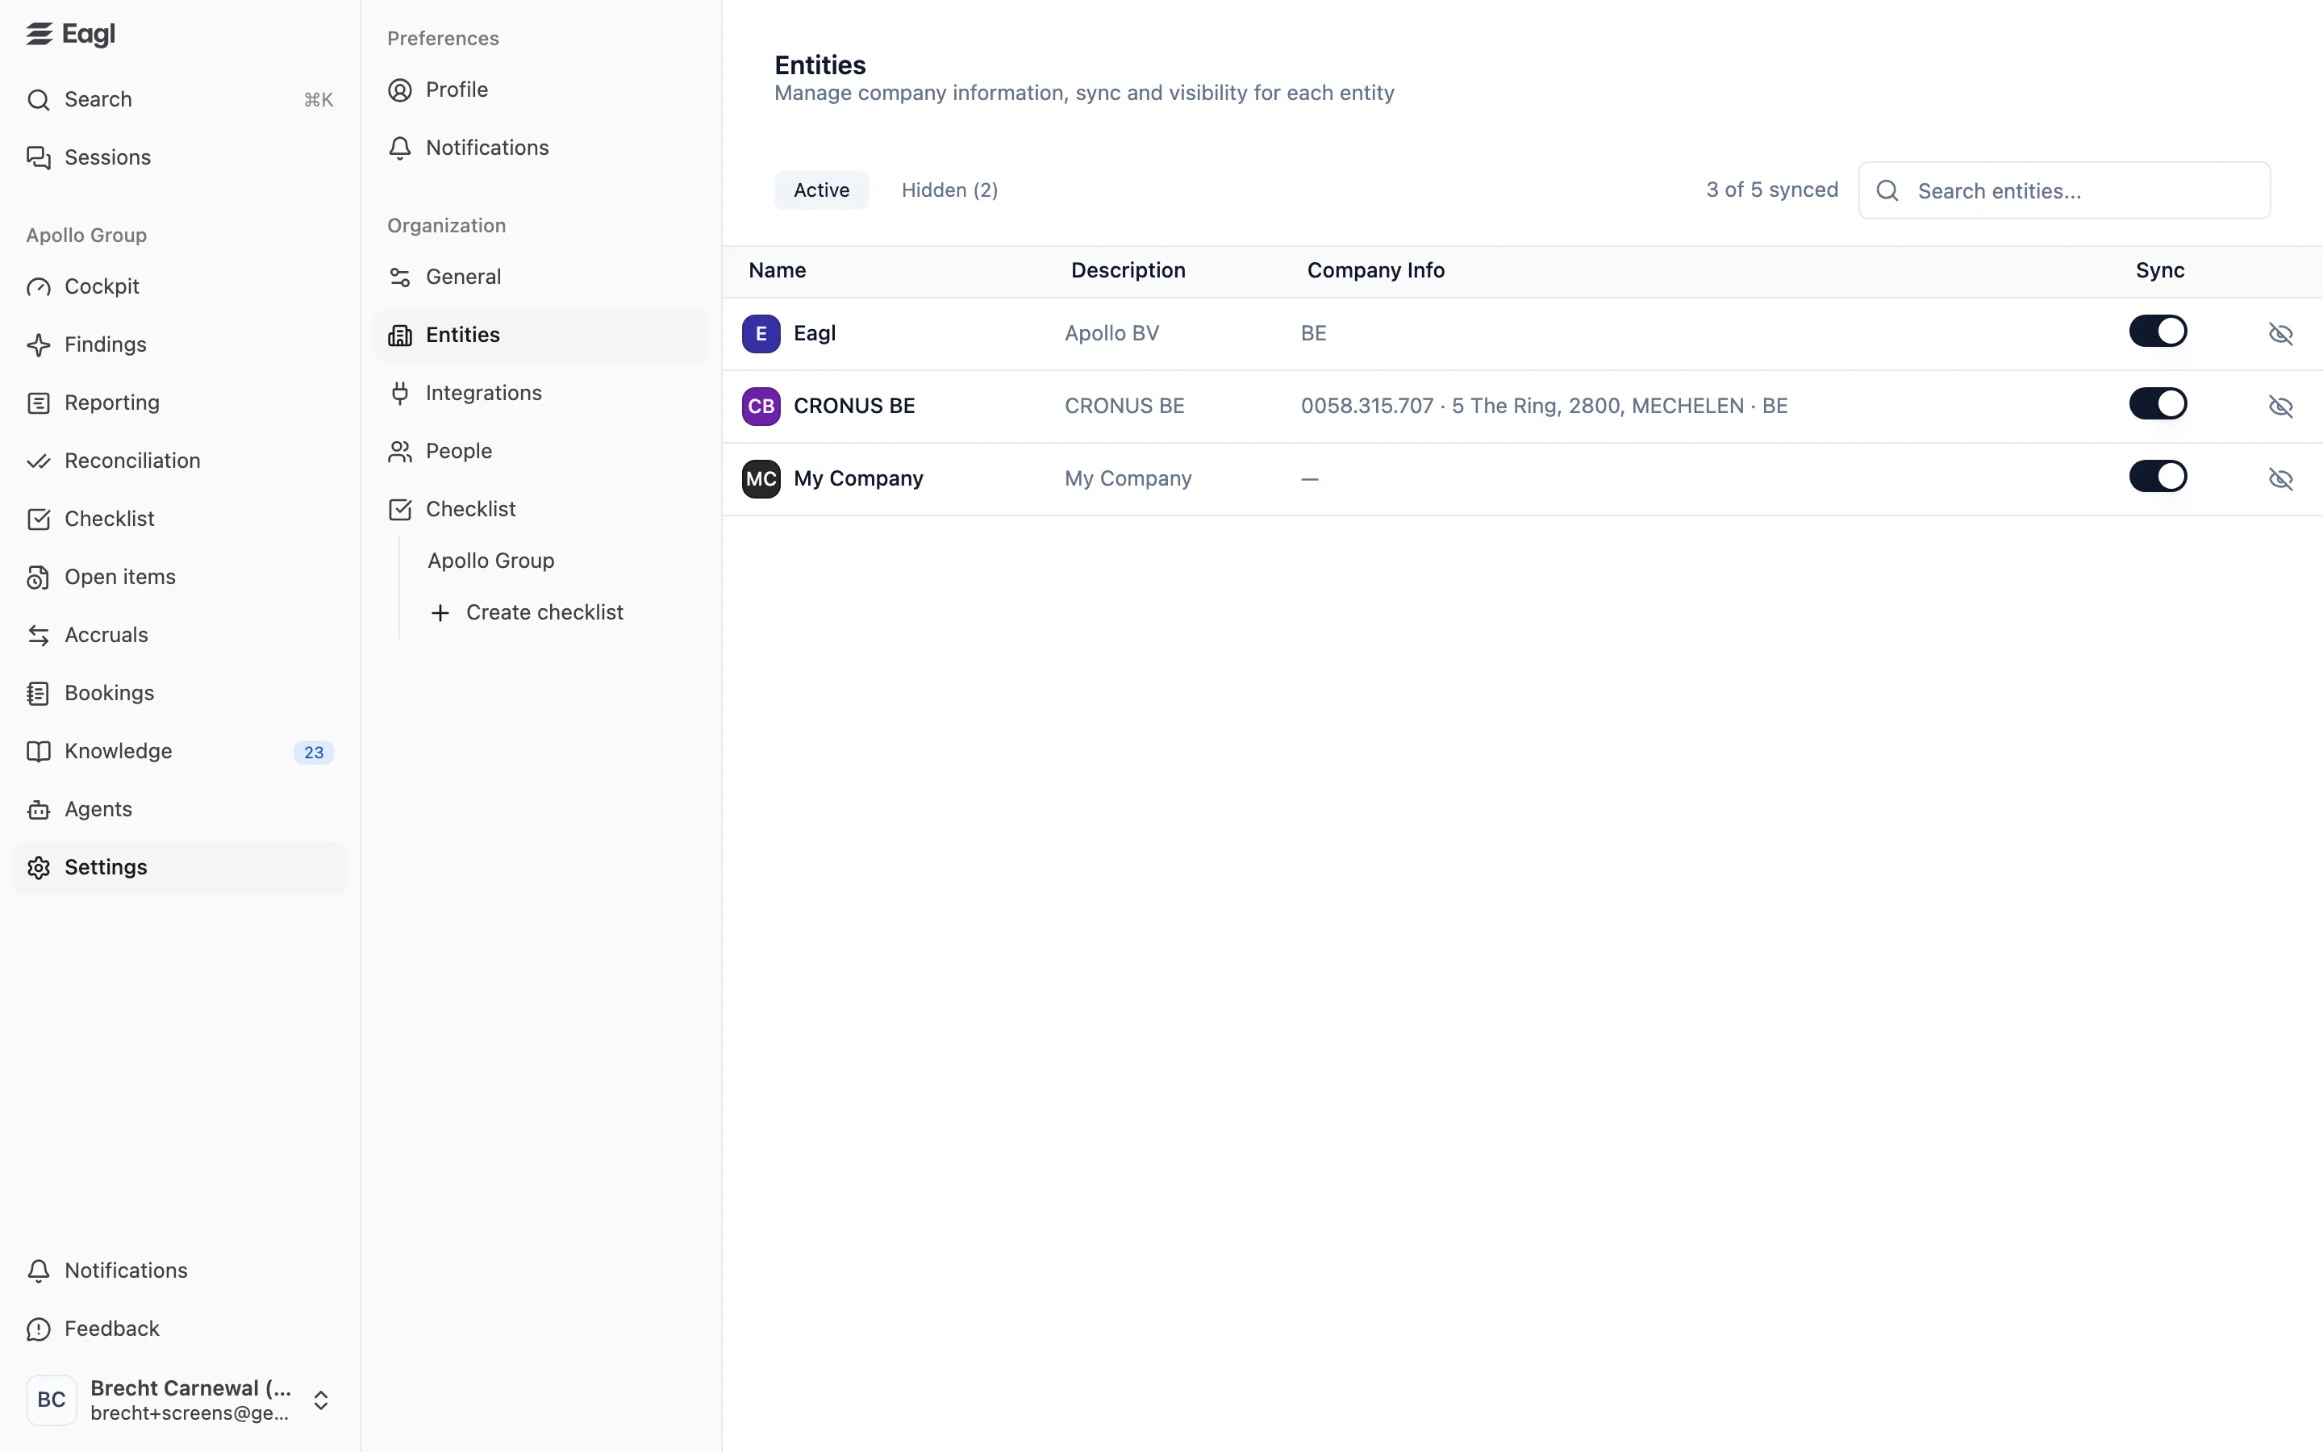Open Sessions chat icon
This screenshot has width=2323, height=1452.
click(39, 157)
